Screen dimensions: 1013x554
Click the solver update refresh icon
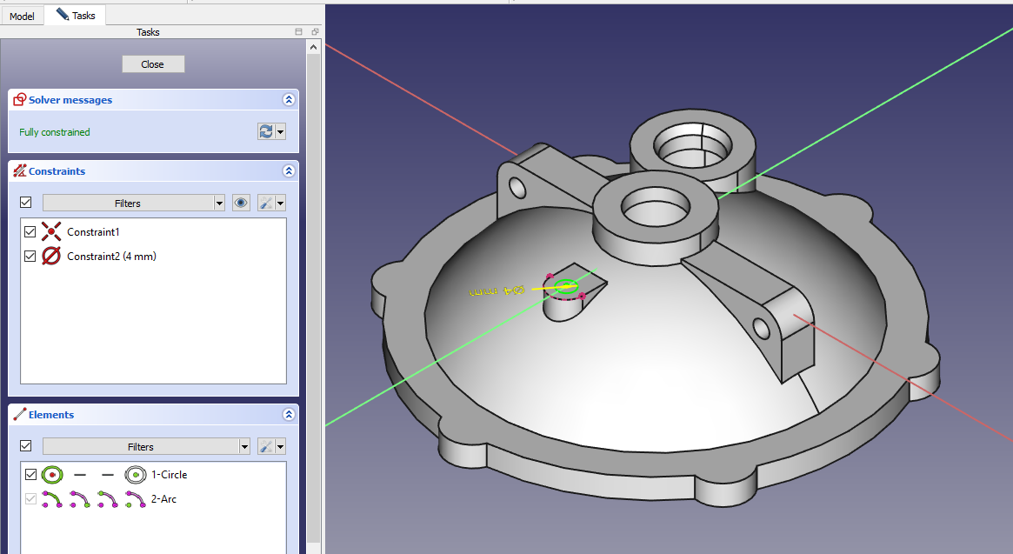pyautogui.click(x=266, y=131)
